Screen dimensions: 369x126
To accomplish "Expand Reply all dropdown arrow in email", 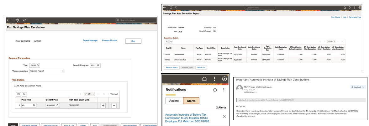I will point(364,87).
